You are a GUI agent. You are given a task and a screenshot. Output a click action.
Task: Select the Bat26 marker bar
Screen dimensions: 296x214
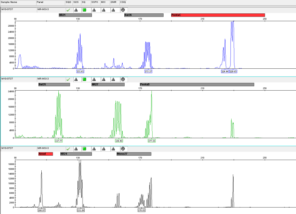tap(144, 15)
